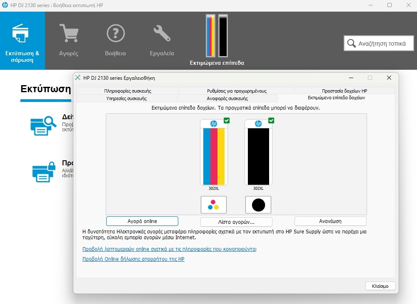The width and height of the screenshot is (417, 304).
Task: Switch to Αναφορές συσκευής tab
Action: point(227,98)
